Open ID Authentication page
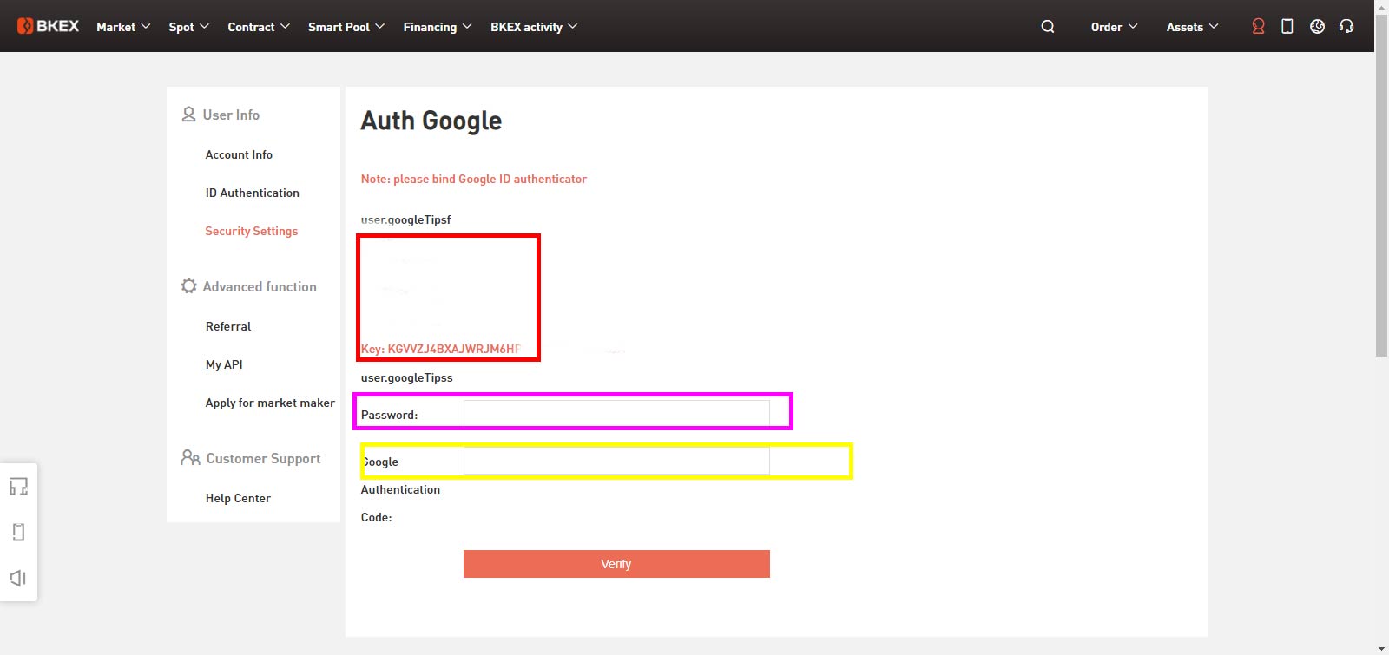The height and width of the screenshot is (655, 1389). pos(253,193)
